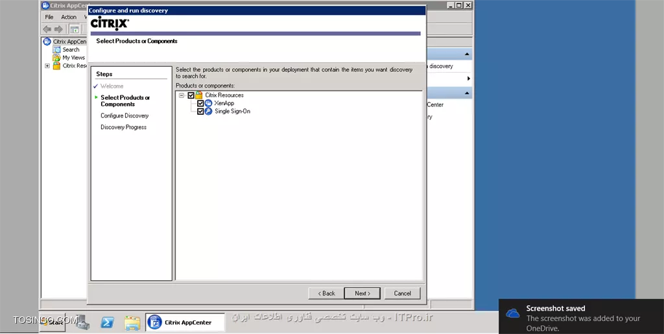Click the Discovery Progress step

[x=123, y=127]
